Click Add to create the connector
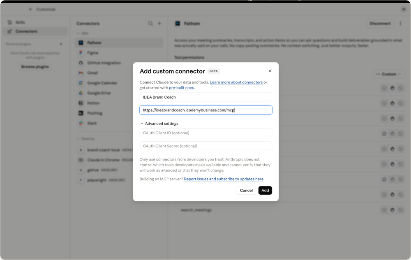The image size is (411, 260). pyautogui.click(x=265, y=190)
